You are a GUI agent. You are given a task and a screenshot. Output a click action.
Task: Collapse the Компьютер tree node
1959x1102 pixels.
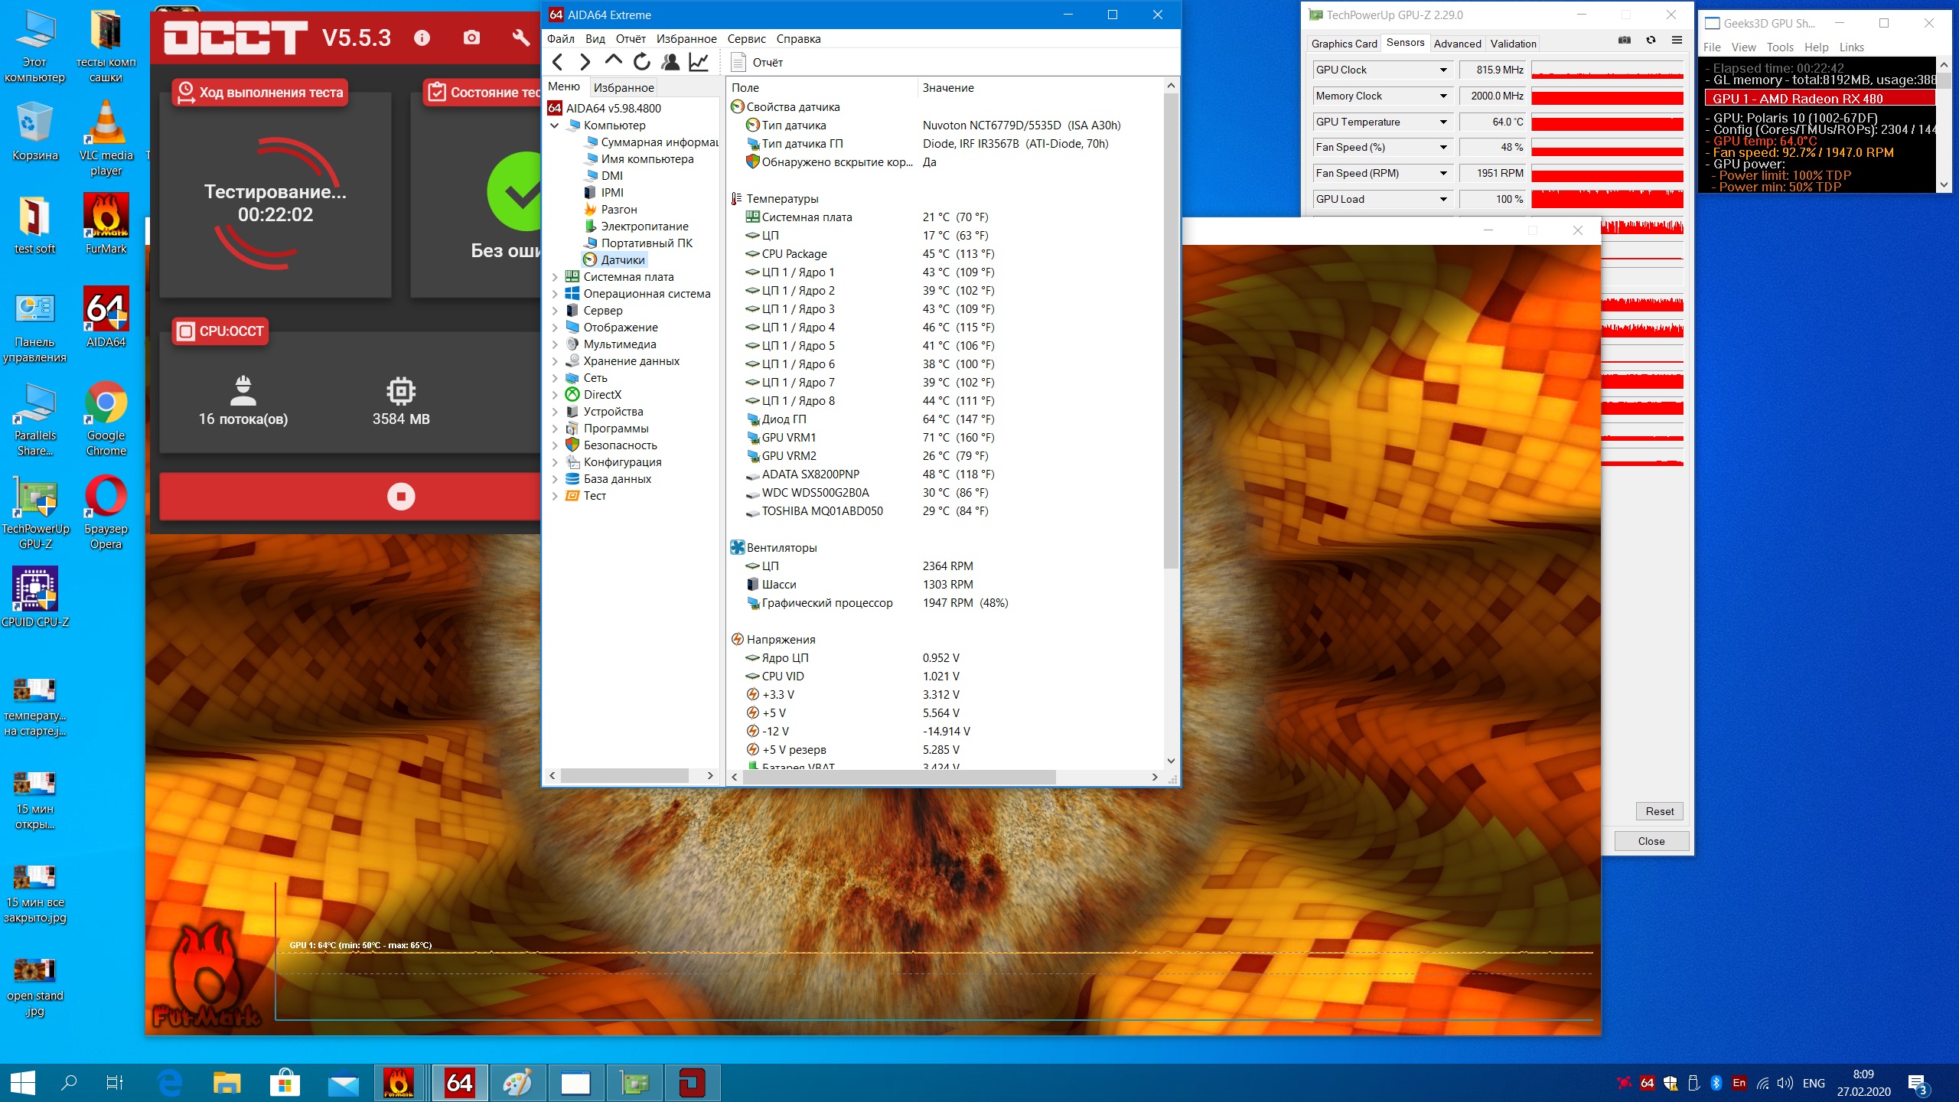pyautogui.click(x=555, y=126)
